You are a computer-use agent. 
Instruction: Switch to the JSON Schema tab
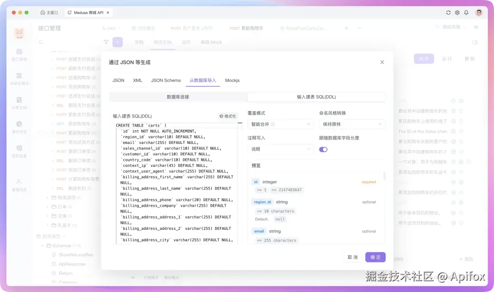click(x=166, y=80)
